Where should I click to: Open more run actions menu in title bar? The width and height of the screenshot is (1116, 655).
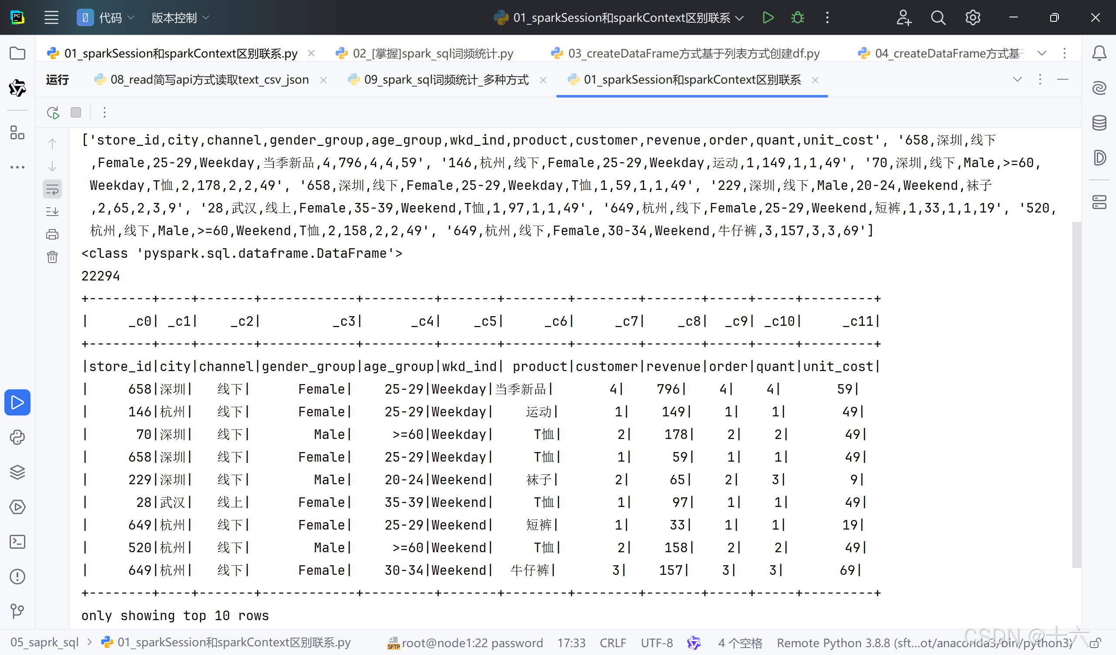[827, 18]
